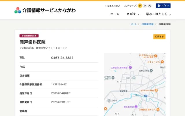The height and width of the screenshot is (116, 185).
Task: Click the lock icon in login button
Action: point(159,6)
